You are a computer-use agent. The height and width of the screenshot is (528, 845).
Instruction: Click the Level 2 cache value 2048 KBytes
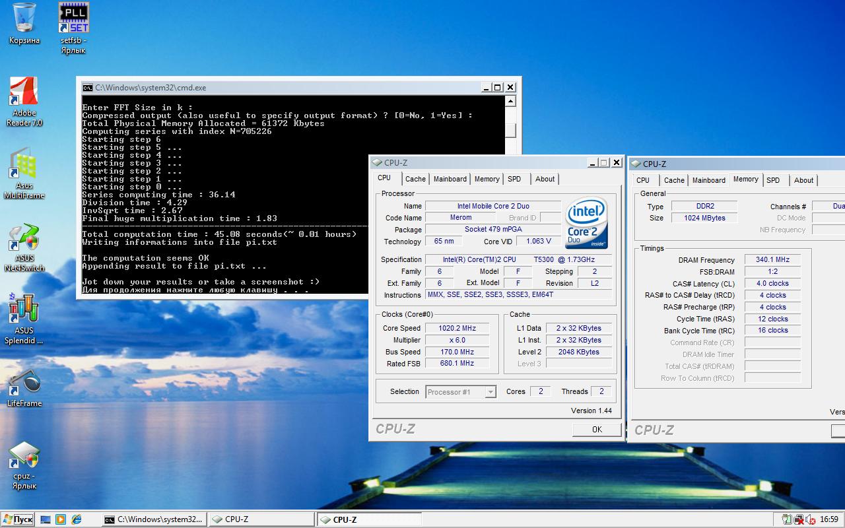(x=579, y=352)
